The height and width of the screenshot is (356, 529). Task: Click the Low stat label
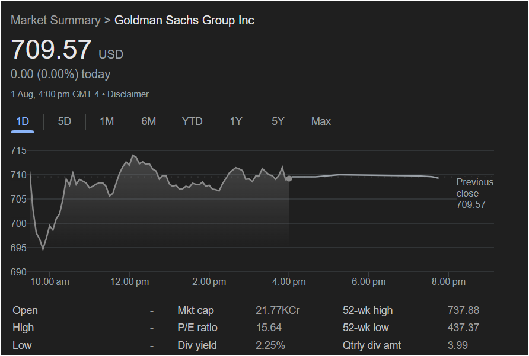(x=22, y=345)
